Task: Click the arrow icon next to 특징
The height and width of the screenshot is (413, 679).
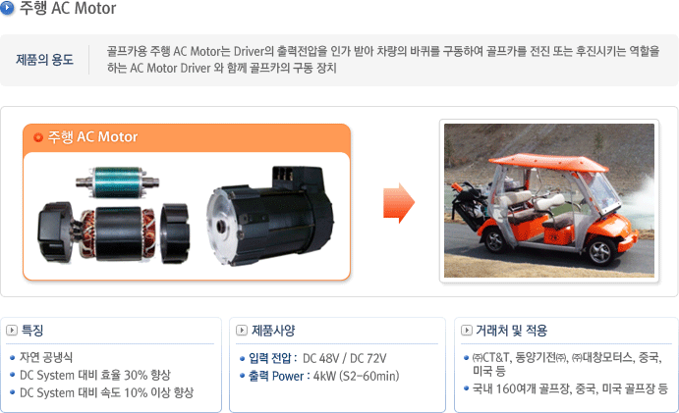Action: point(12,331)
